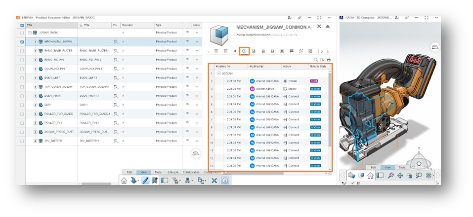Expand the TOP_COVER_JIGSAW tree node

click(x=35, y=87)
